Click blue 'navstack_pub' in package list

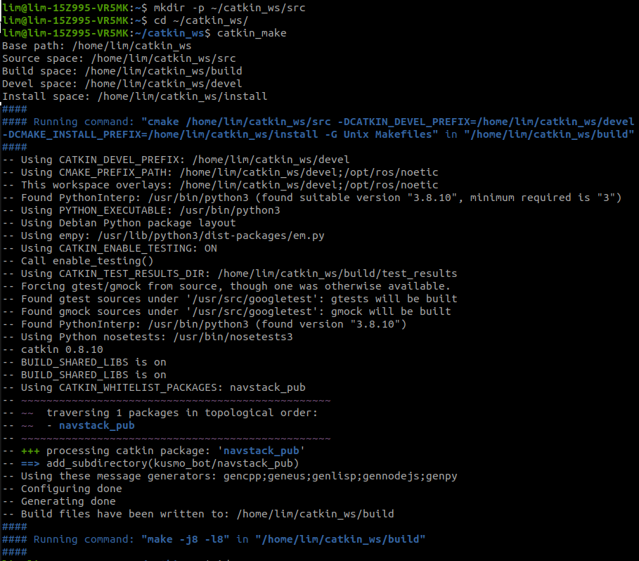coord(96,425)
